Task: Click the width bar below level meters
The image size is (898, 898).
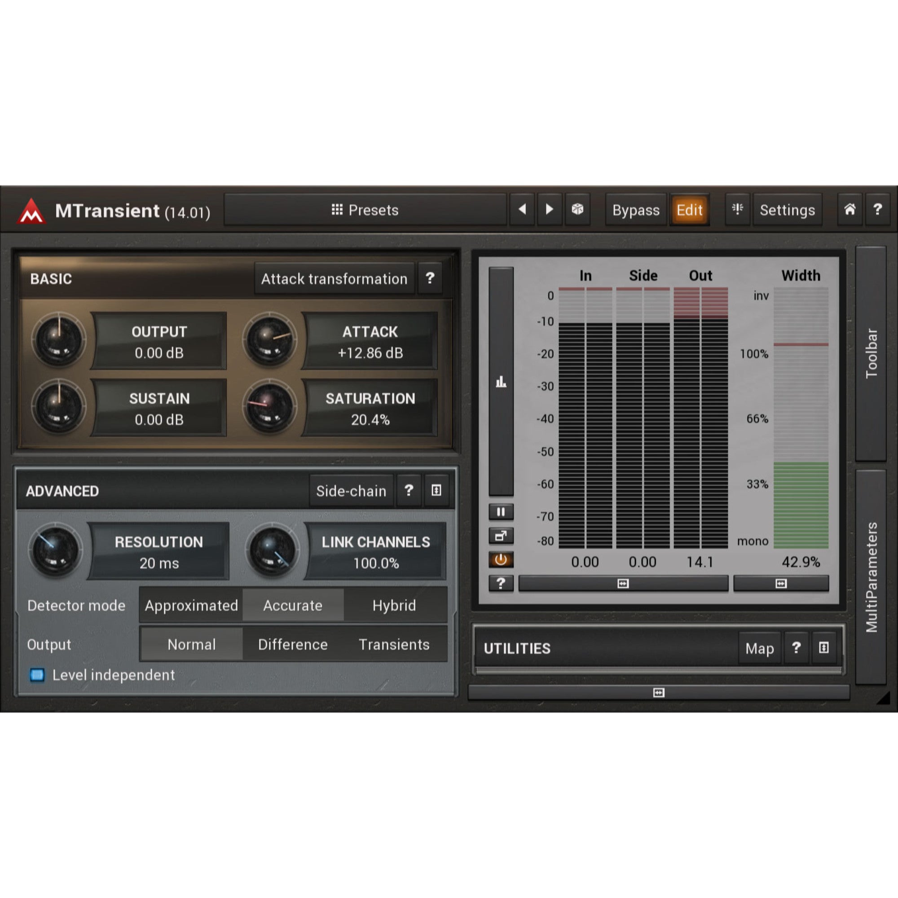Action: [623, 583]
